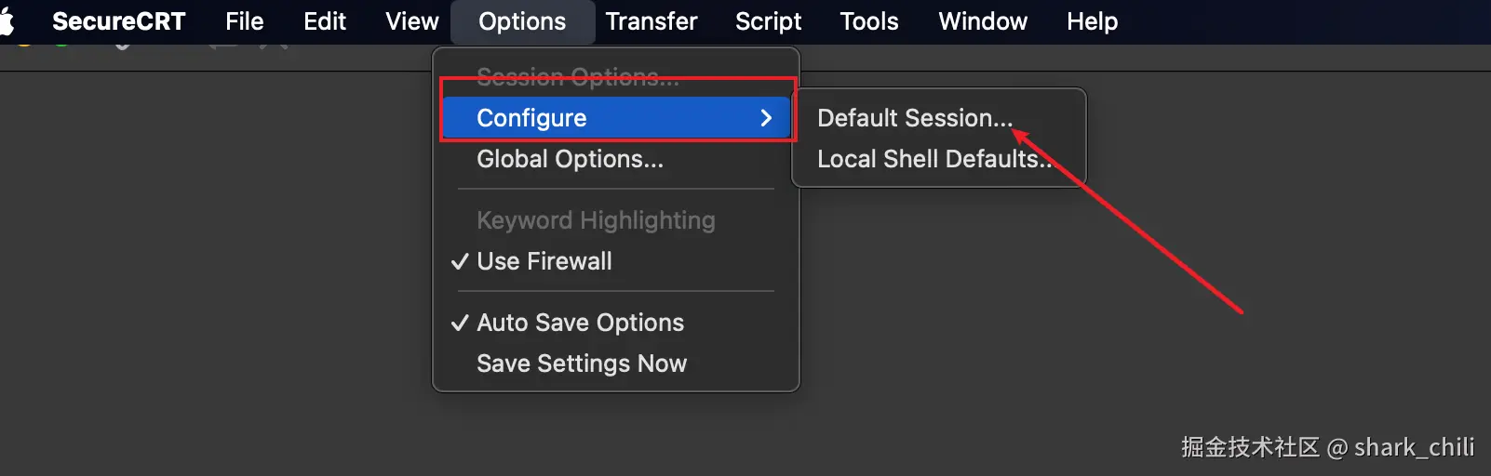Select the Configure menu item

click(531, 118)
